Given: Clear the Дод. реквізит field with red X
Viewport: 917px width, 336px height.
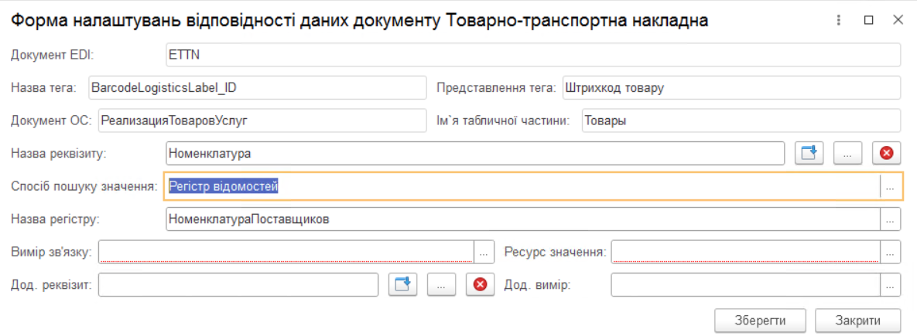Looking at the screenshot, I should click(480, 285).
